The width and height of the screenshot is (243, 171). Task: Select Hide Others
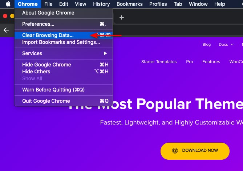pos(64,72)
